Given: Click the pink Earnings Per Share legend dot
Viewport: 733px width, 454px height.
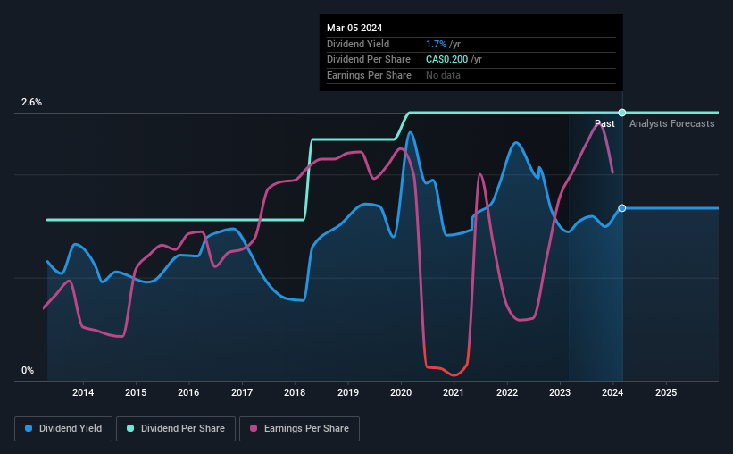Looking at the screenshot, I should click(x=254, y=428).
